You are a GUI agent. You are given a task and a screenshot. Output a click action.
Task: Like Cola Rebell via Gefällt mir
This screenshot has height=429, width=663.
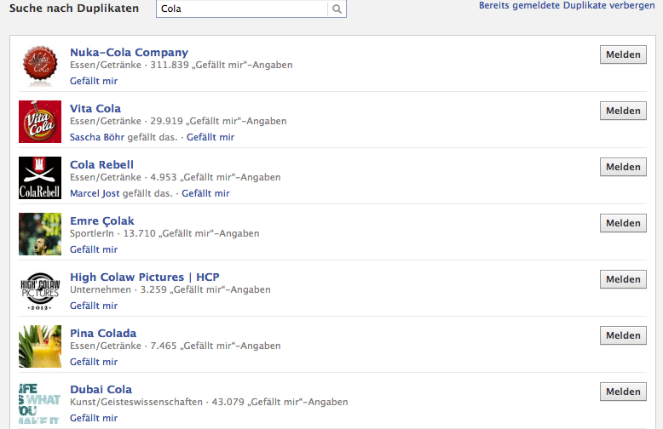click(205, 193)
